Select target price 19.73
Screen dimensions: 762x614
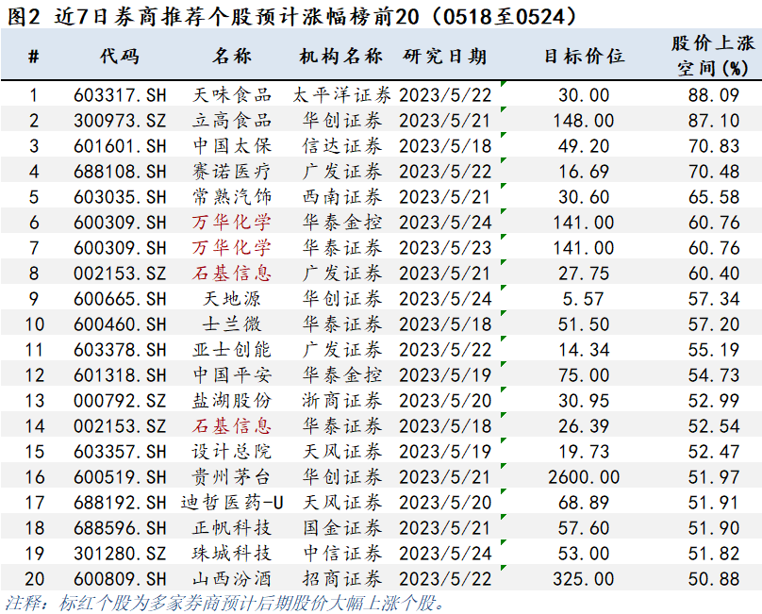(x=584, y=452)
